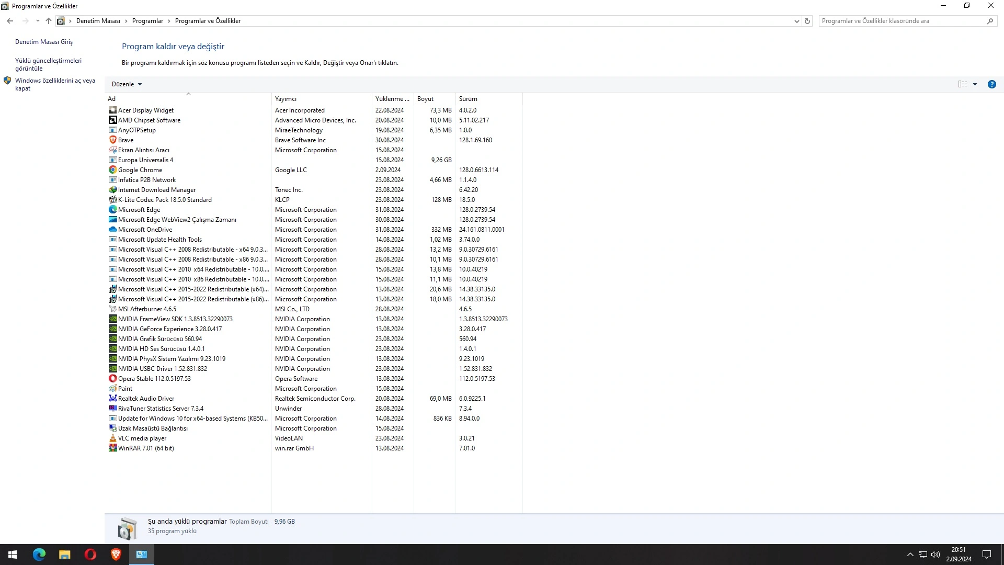This screenshot has width=1004, height=565.
Task: Open File Explorer from taskbar
Action: pyautogui.click(x=64, y=555)
